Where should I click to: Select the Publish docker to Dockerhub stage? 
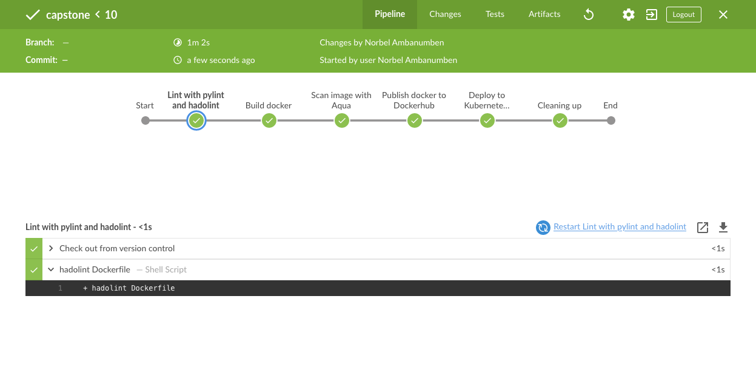tap(415, 121)
